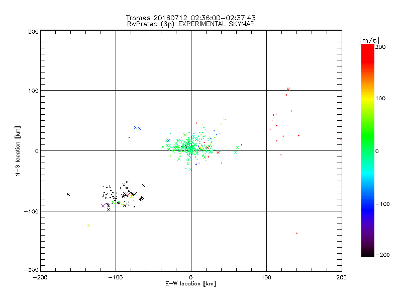Screen dimensions: 402x302
Task: Click the x-axis tick label '0'
Action: pyautogui.click(x=191, y=278)
